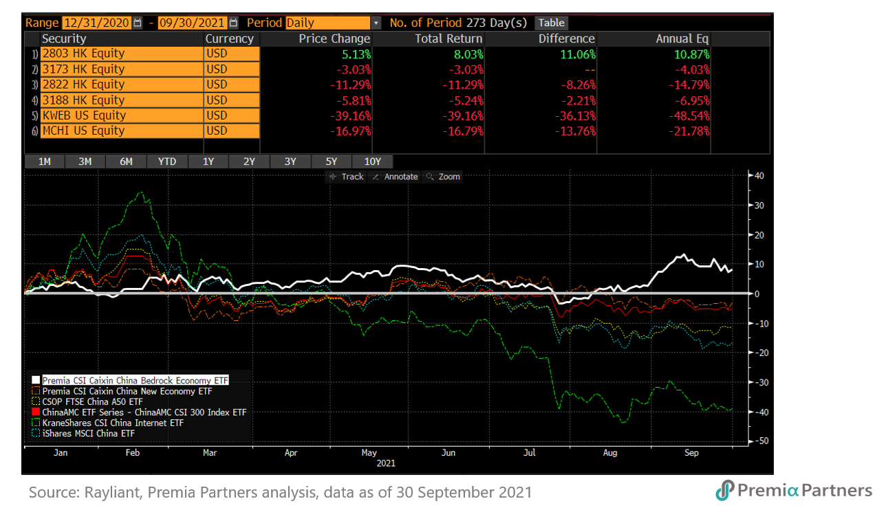Click the yellow CSOP FTSE A50 legend swatch
The width and height of the screenshot is (888, 510).
tap(36, 401)
